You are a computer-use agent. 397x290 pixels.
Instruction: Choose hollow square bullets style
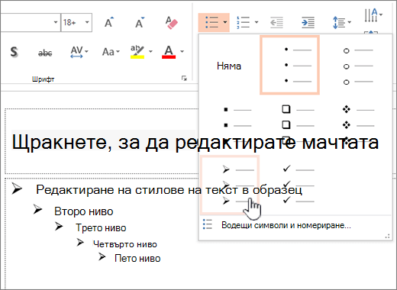tap(298, 124)
